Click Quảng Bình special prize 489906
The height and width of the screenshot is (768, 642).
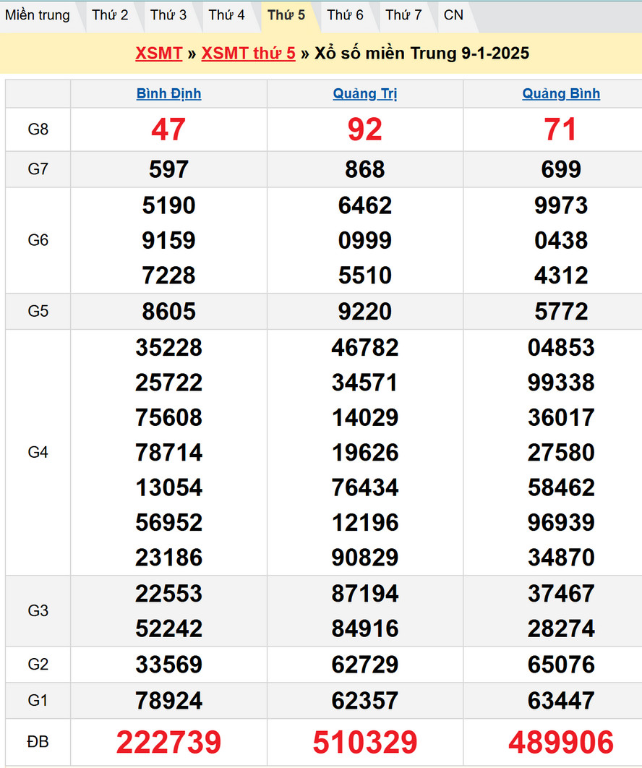(x=561, y=743)
